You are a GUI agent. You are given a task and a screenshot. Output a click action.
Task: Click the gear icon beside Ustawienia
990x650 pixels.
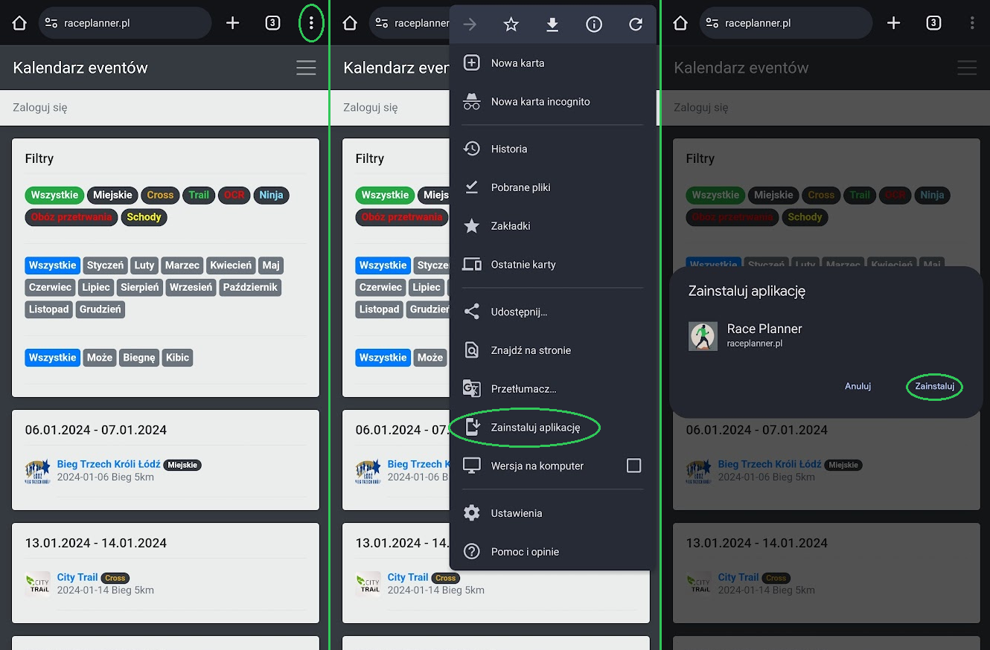click(472, 513)
